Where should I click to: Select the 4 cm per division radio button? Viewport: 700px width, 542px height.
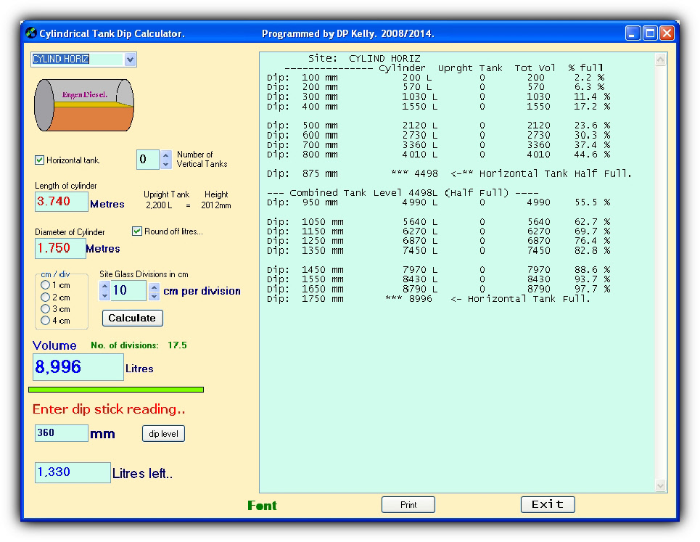point(46,319)
